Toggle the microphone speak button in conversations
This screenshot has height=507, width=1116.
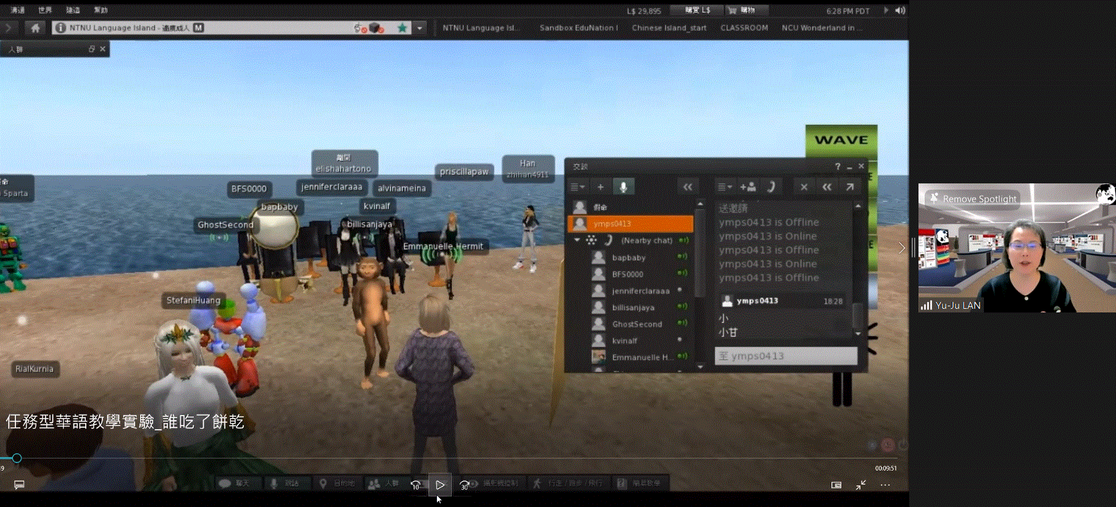tap(623, 187)
